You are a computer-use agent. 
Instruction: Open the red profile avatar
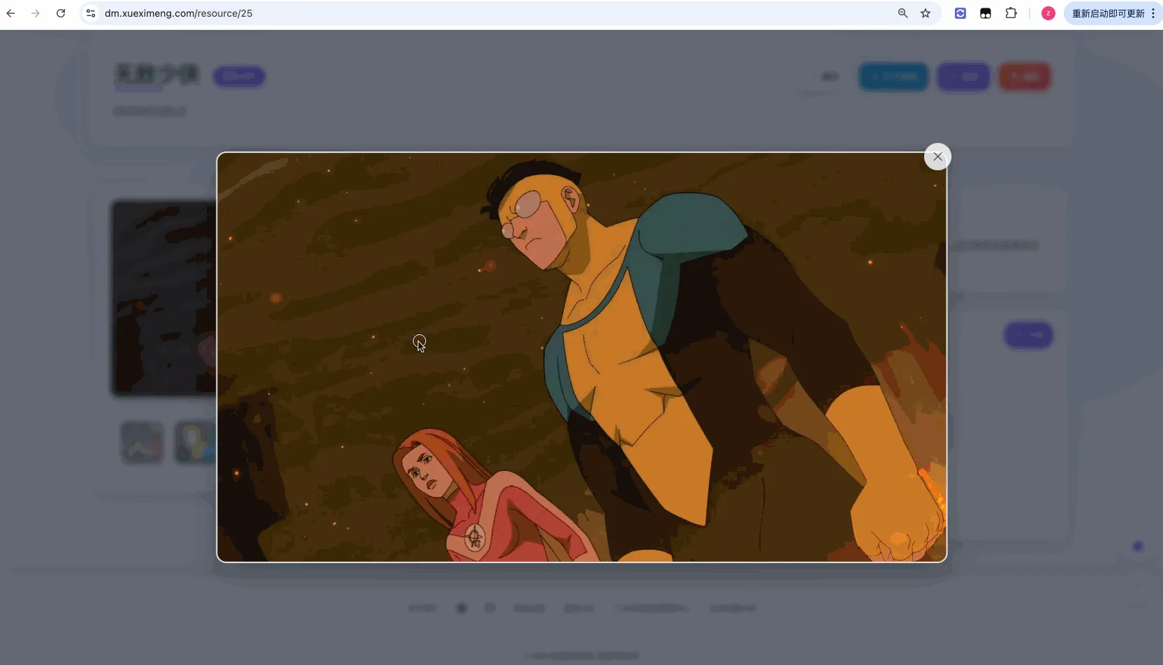tap(1048, 13)
